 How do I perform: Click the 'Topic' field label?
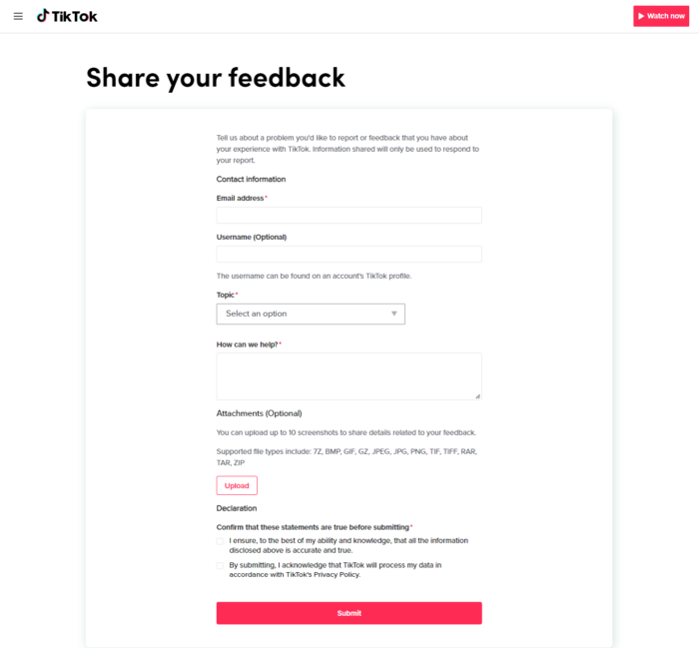pyautogui.click(x=226, y=295)
